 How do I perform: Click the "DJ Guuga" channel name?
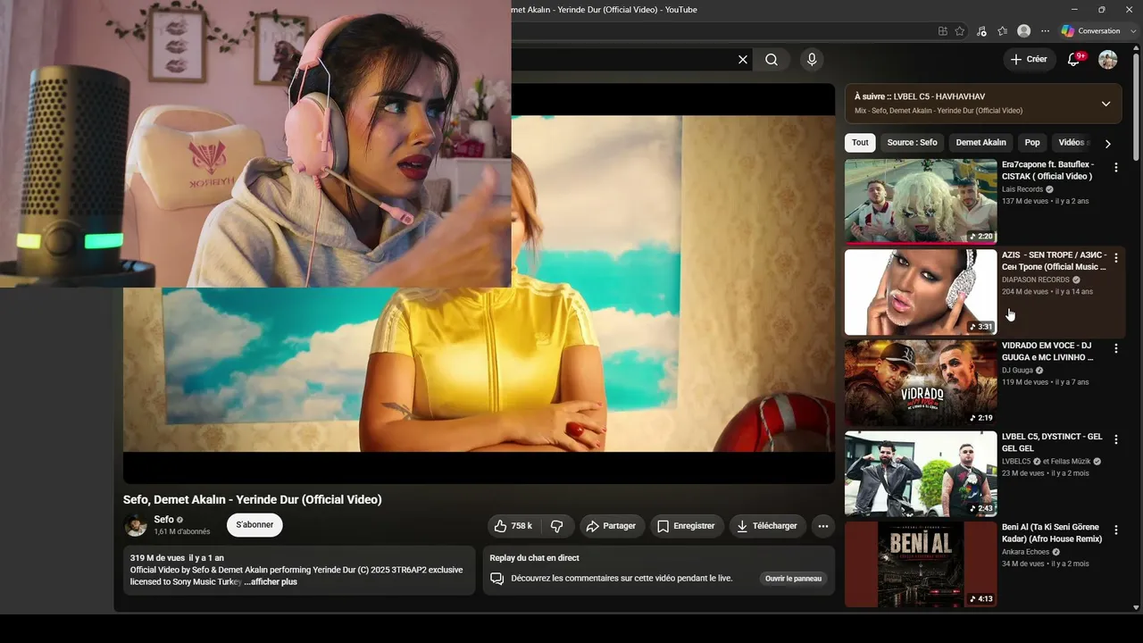[x=1017, y=371]
